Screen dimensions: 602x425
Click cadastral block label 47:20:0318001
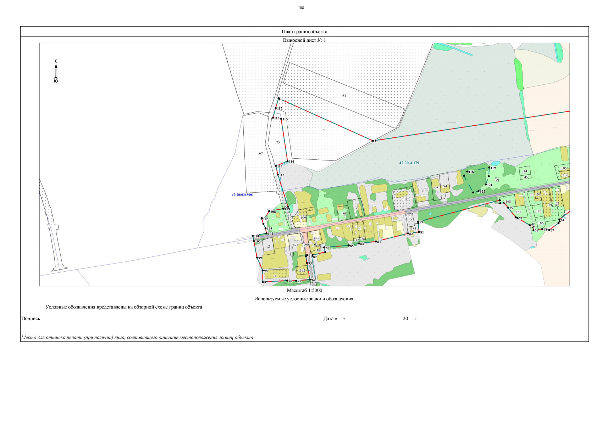tap(243, 195)
